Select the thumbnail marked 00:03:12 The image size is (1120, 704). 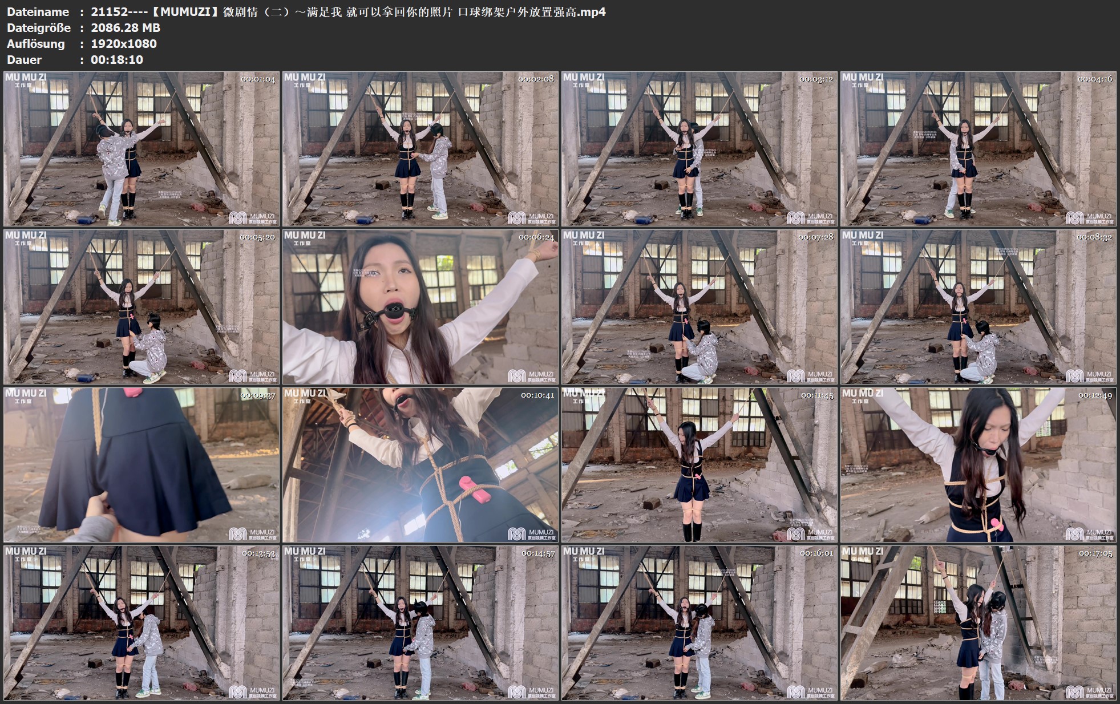click(x=700, y=149)
